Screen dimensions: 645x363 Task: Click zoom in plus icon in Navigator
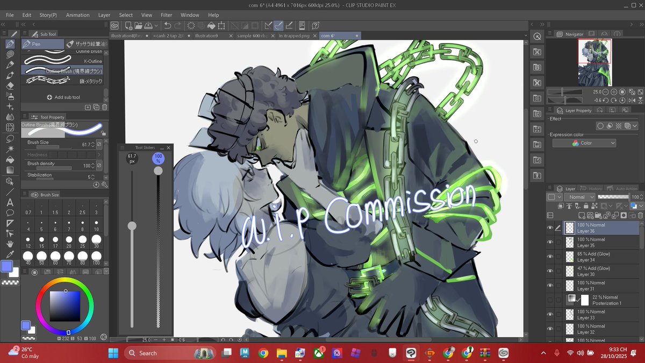pyautogui.click(x=614, y=92)
